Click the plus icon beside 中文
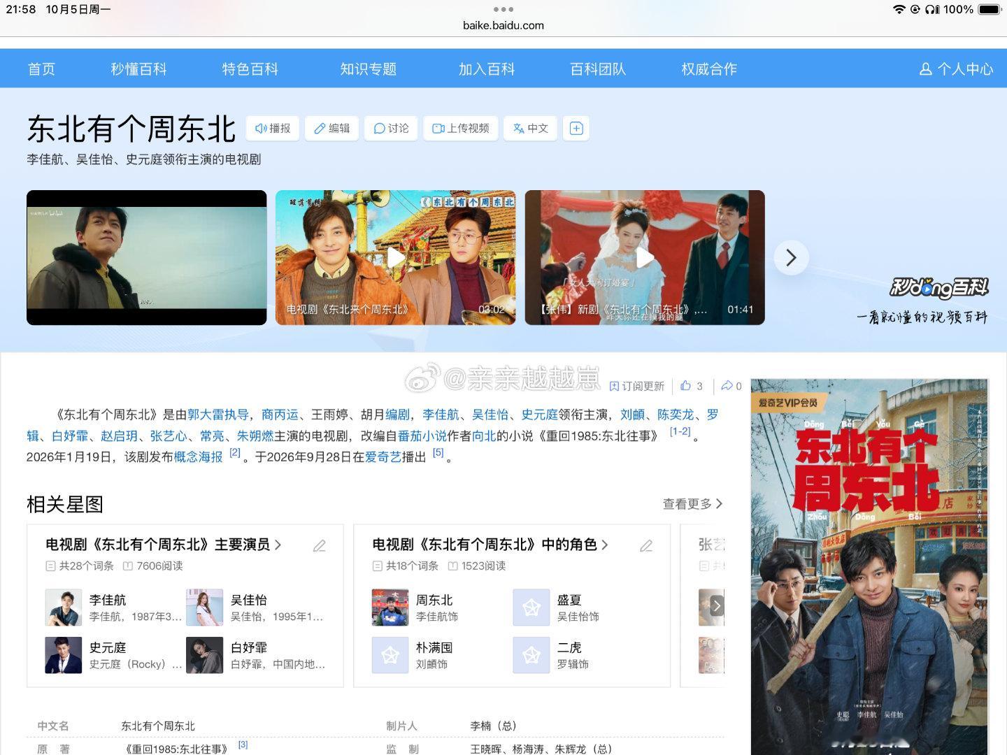The height and width of the screenshot is (755, 1007). pos(576,129)
